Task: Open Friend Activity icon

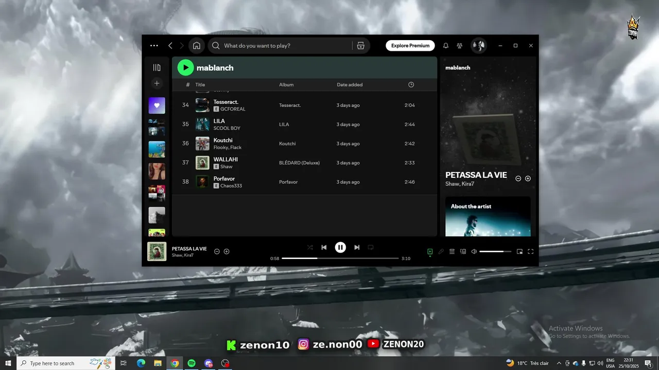Action: pos(460,46)
